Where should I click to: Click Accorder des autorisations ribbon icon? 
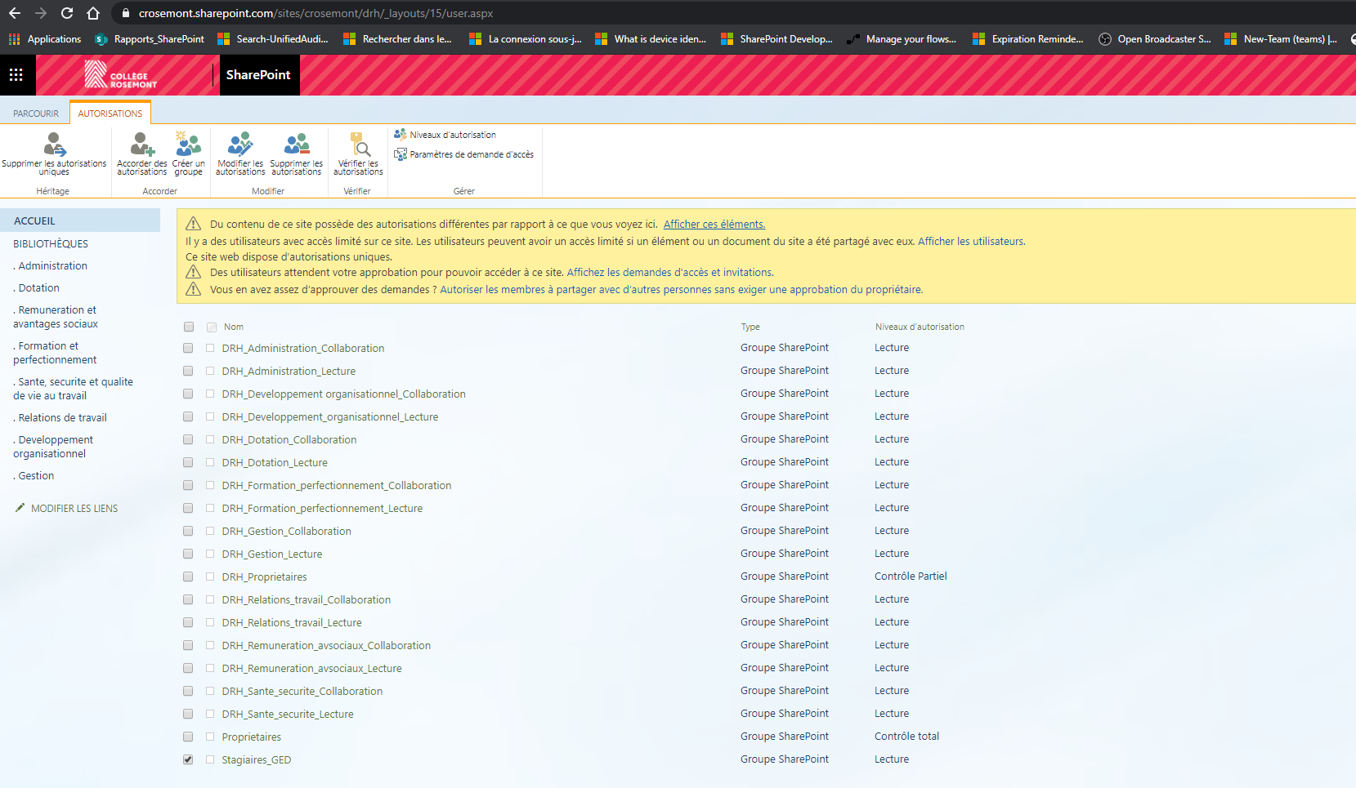point(141,145)
